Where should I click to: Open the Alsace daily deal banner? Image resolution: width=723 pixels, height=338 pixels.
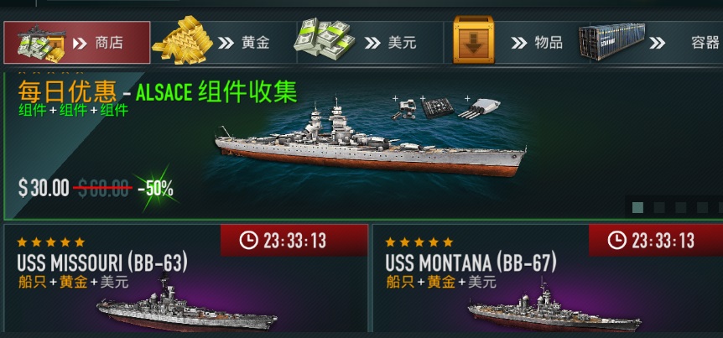(363, 146)
